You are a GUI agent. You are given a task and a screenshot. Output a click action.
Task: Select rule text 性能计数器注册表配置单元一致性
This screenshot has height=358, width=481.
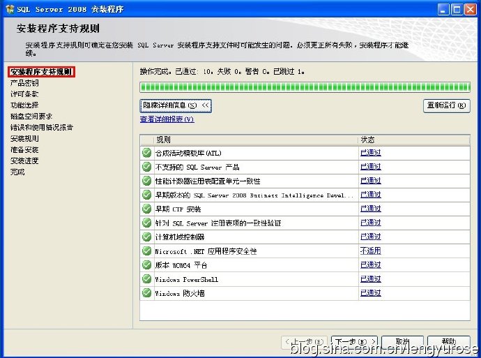(208, 181)
